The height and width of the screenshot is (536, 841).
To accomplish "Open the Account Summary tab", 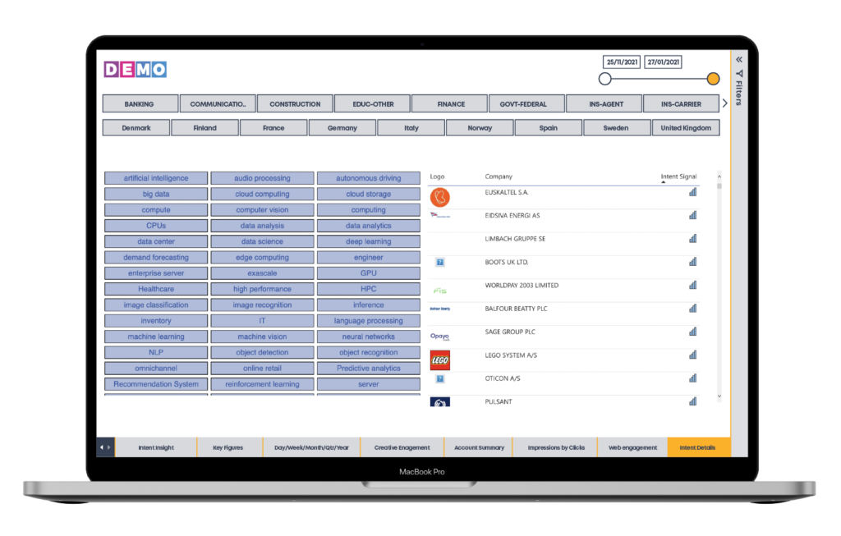I will (479, 447).
